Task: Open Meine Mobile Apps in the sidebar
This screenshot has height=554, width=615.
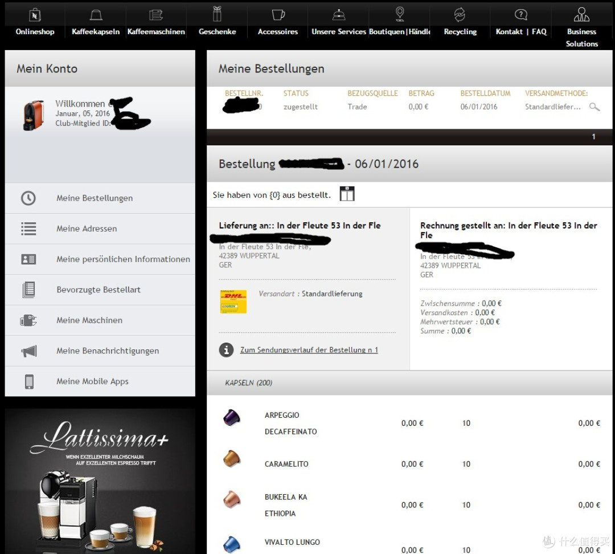Action: (100, 381)
